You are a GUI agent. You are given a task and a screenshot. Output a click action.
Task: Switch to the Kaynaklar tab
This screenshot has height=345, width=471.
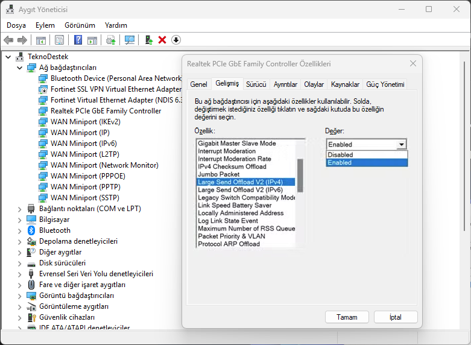click(345, 84)
